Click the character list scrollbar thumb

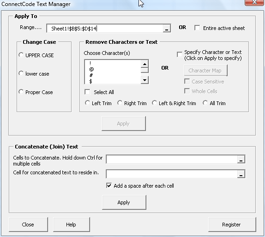coord(145,70)
